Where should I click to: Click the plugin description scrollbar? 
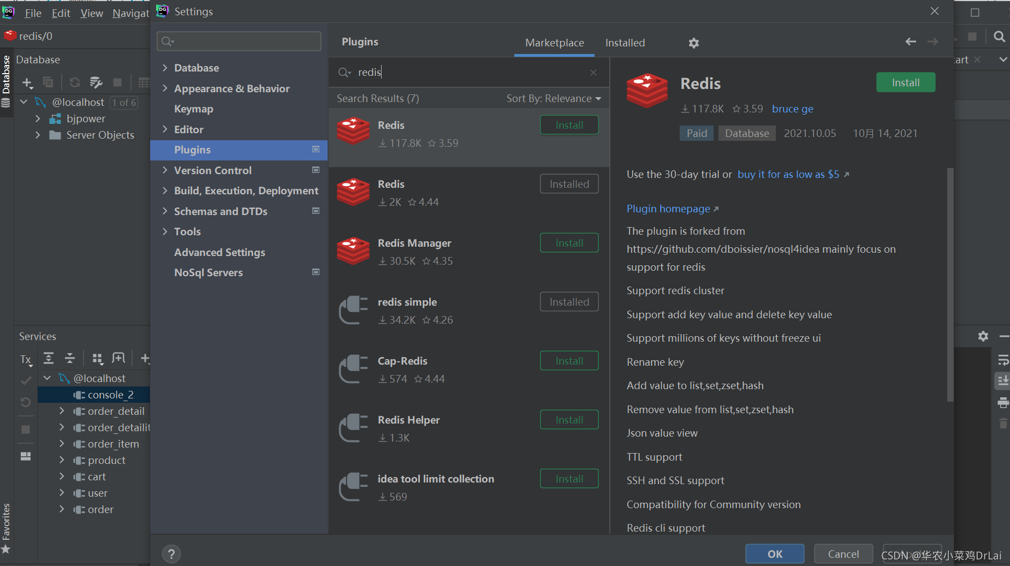[x=950, y=284]
